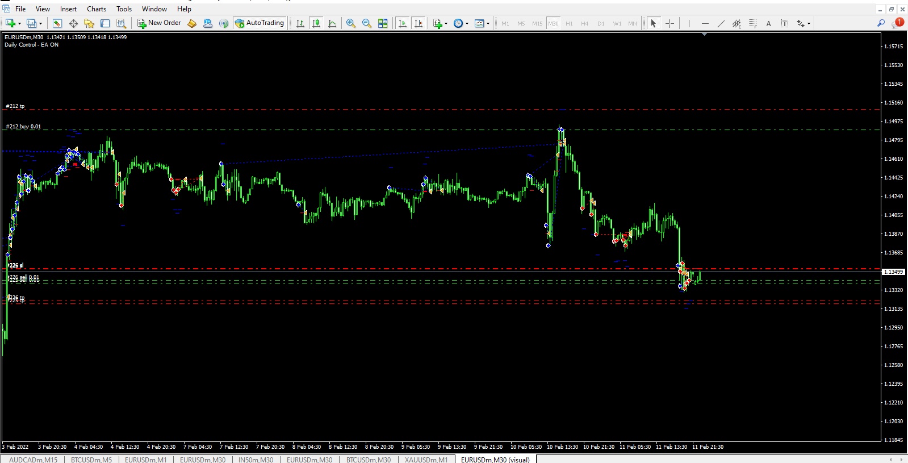Image resolution: width=908 pixels, height=463 pixels.
Task: Select the H4 timeframe
Action: click(x=585, y=23)
